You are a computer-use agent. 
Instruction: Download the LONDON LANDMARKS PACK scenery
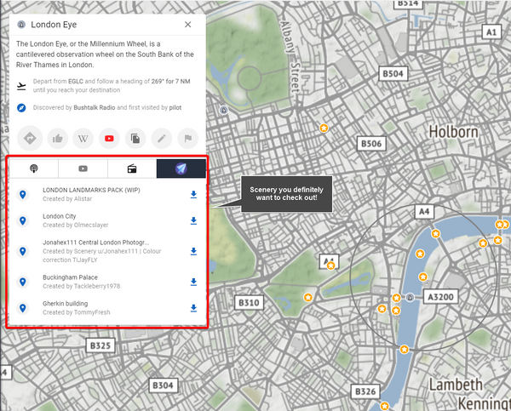[x=193, y=195]
